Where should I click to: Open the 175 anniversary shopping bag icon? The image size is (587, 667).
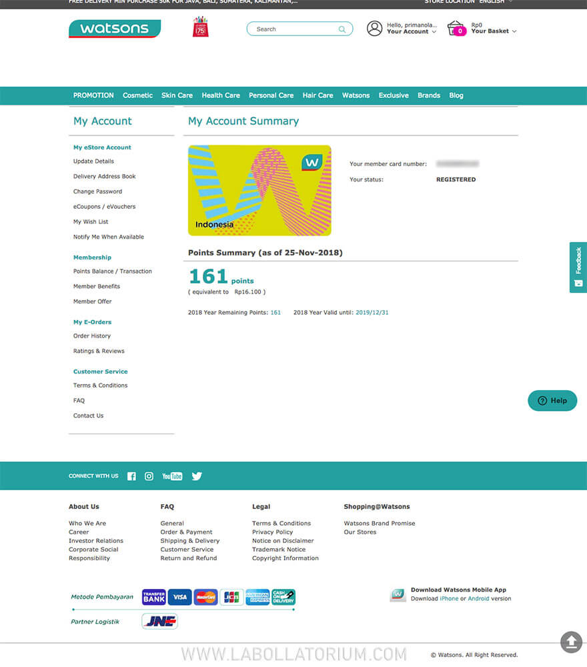[200, 27]
